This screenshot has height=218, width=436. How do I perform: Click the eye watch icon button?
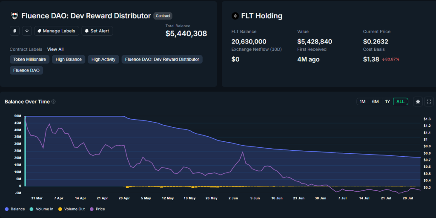27,31
